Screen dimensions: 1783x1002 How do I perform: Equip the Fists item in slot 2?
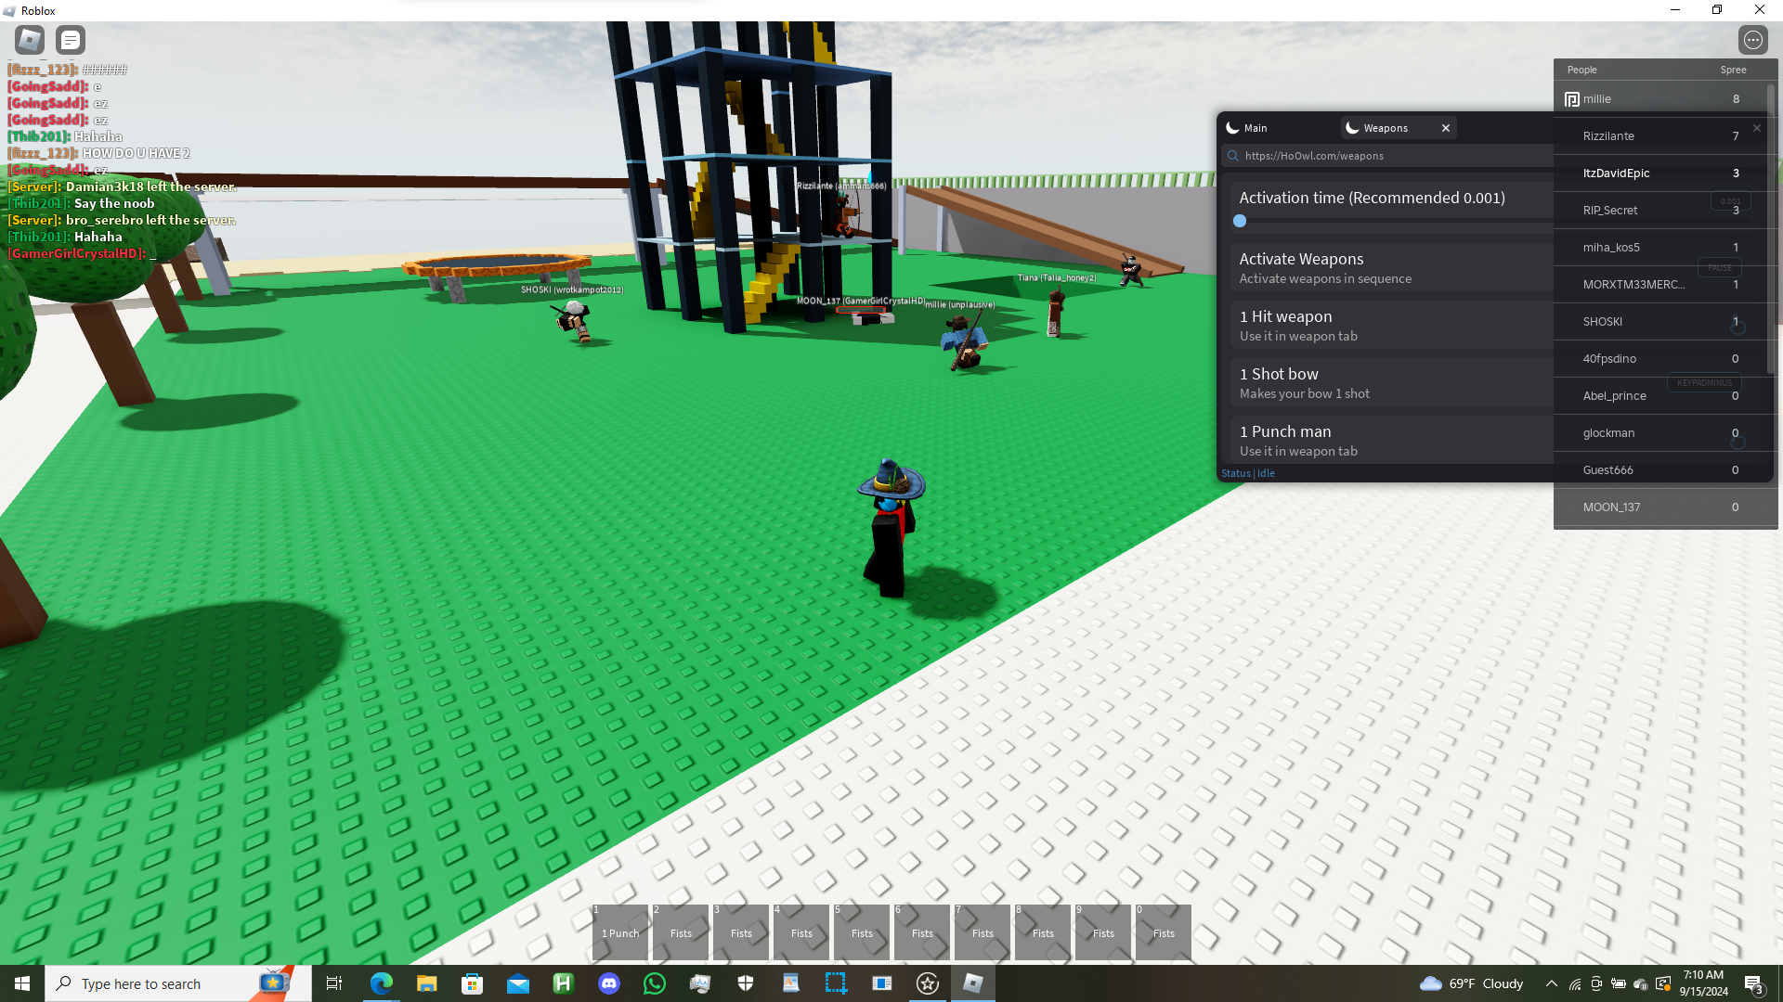681,931
